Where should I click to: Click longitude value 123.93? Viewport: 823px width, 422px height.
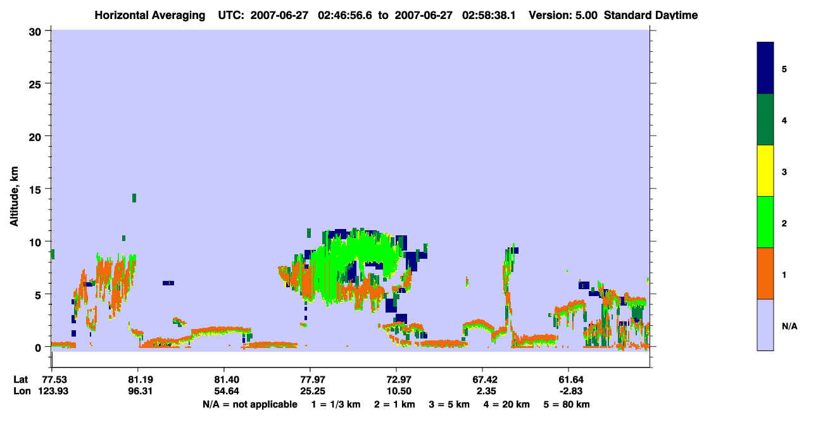pyautogui.click(x=52, y=391)
